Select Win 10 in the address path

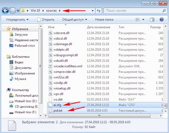(x=35, y=10)
